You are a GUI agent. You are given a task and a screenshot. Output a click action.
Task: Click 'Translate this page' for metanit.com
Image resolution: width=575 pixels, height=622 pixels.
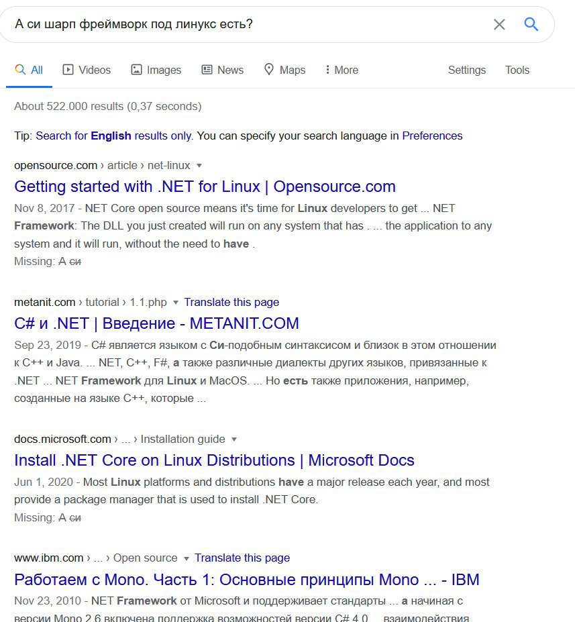click(x=231, y=302)
